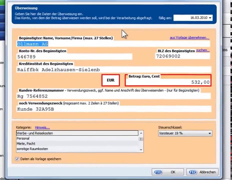Click the Verwendungszweck field 'Kunde 32A95B'

114,109
